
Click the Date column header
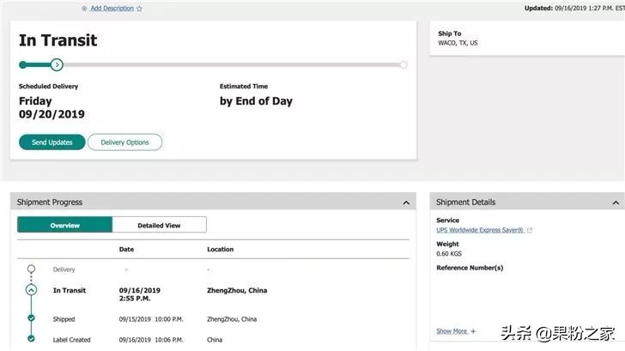126,249
